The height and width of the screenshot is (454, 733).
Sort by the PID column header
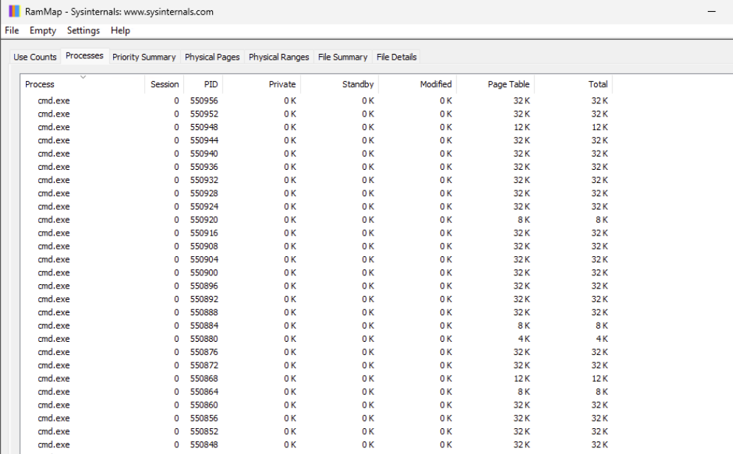pos(203,84)
